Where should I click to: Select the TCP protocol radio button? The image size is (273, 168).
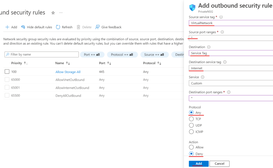pos(191,119)
